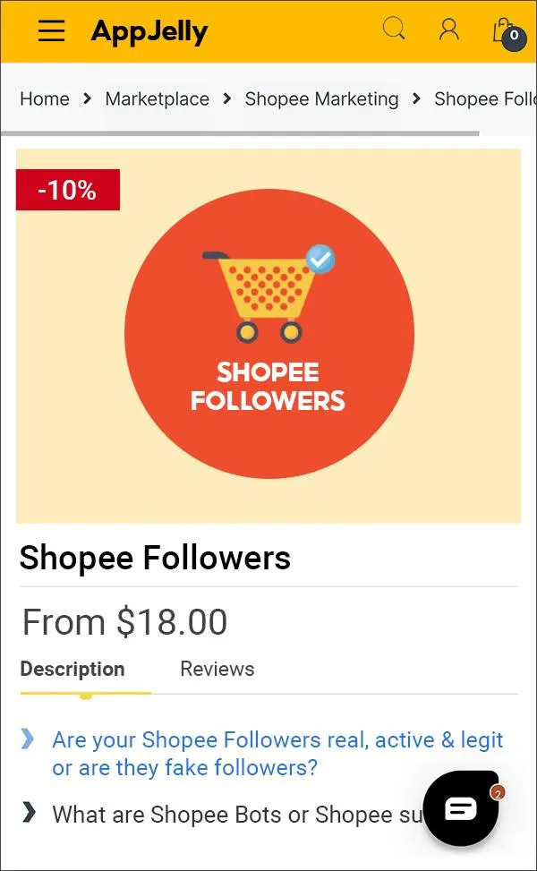
Task: Click the Shopee Followers breadcrumb
Action: coord(485,98)
